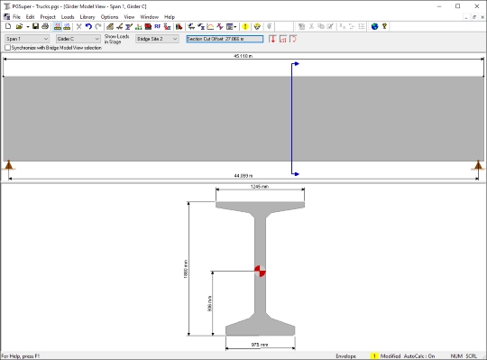487x360 pixels.
Task: Click the add point load icon
Action: click(272, 39)
